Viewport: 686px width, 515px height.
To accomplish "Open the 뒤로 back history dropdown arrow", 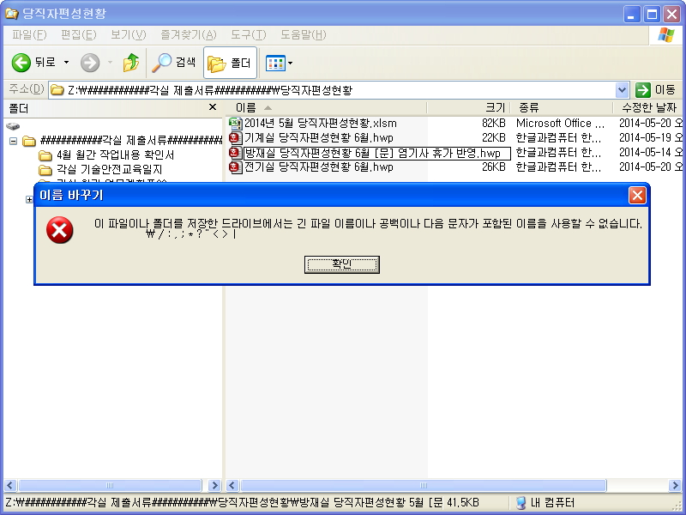I will point(67,63).
